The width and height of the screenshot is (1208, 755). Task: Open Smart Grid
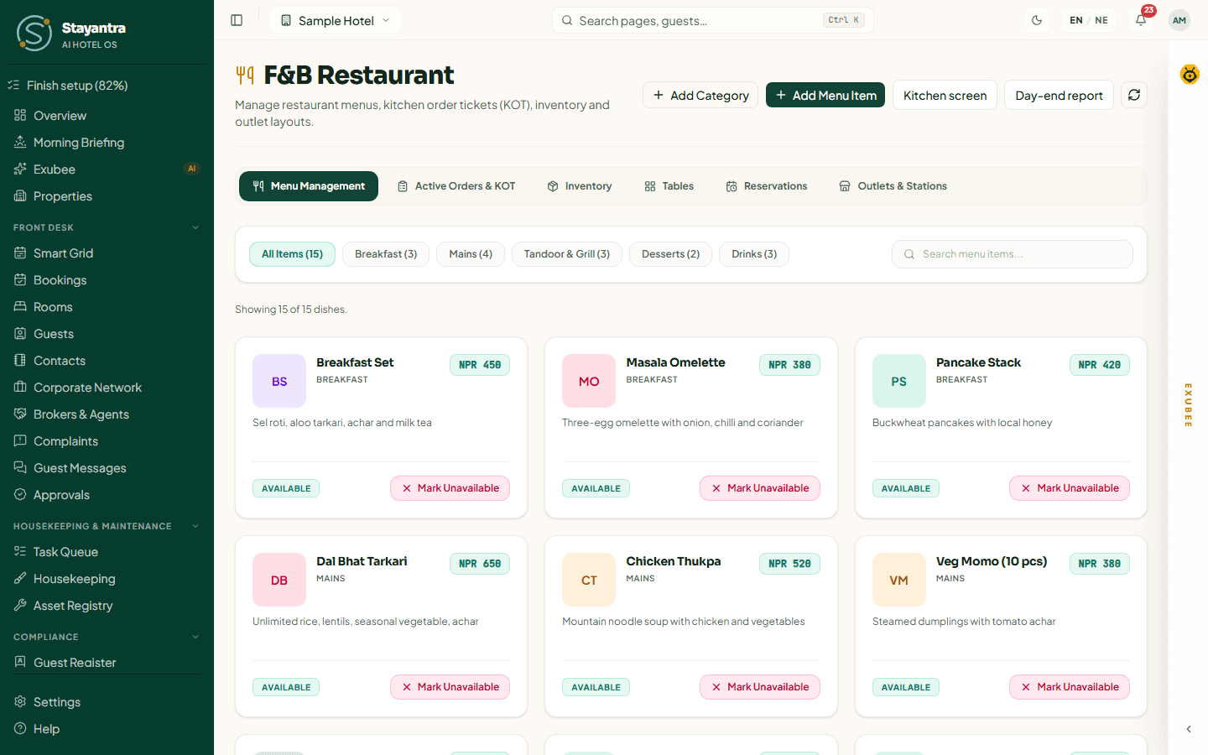tap(107, 253)
